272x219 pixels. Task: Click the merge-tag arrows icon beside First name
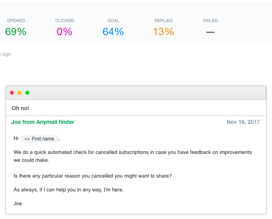click(x=27, y=139)
